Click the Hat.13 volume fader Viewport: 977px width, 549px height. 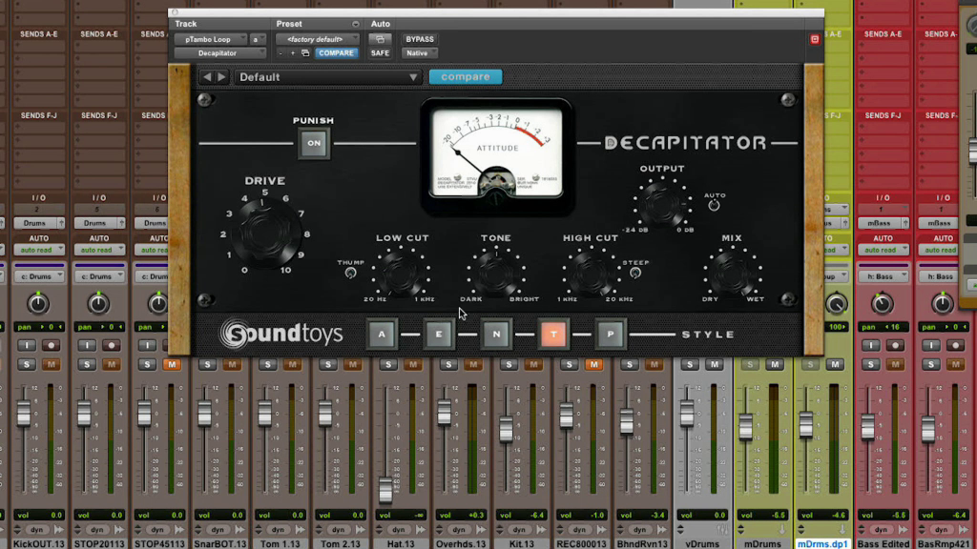click(385, 490)
